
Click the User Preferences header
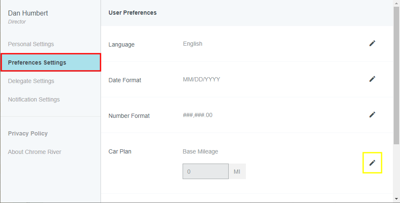(132, 13)
